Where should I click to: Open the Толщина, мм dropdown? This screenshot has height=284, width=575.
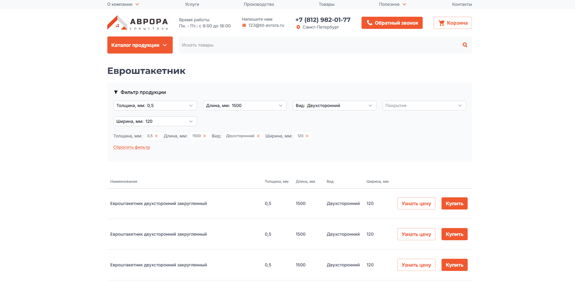[155, 106]
